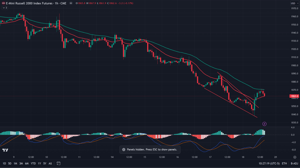Show the All time range
Viewport: 300px width, 168px height.
[x=50, y=163]
